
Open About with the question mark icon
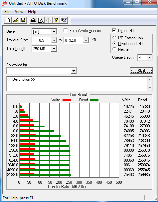(x=56, y=20)
